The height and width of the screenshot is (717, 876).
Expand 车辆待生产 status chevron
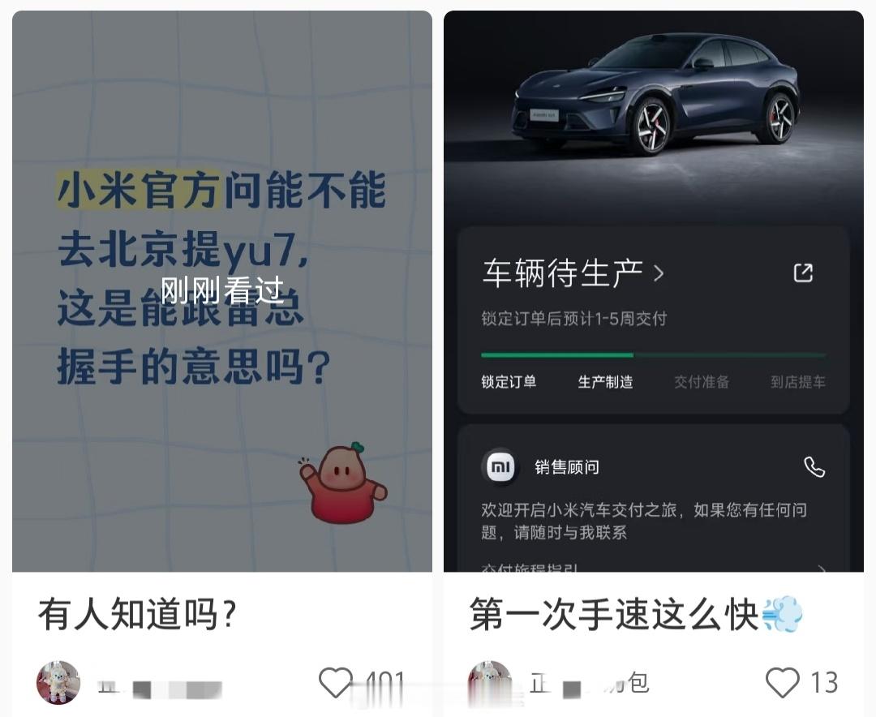659,273
